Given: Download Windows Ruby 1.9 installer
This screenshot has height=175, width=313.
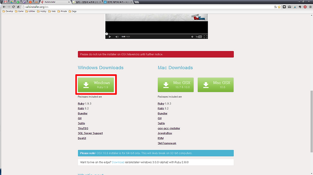Looking at the screenshot, I should click(x=96, y=85).
